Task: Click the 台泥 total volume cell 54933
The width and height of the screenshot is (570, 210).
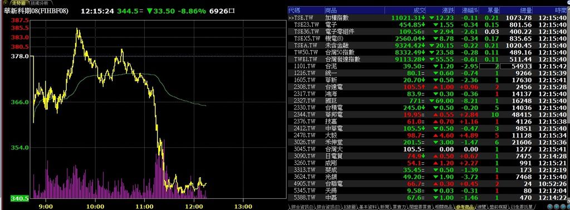Action: coord(517,66)
